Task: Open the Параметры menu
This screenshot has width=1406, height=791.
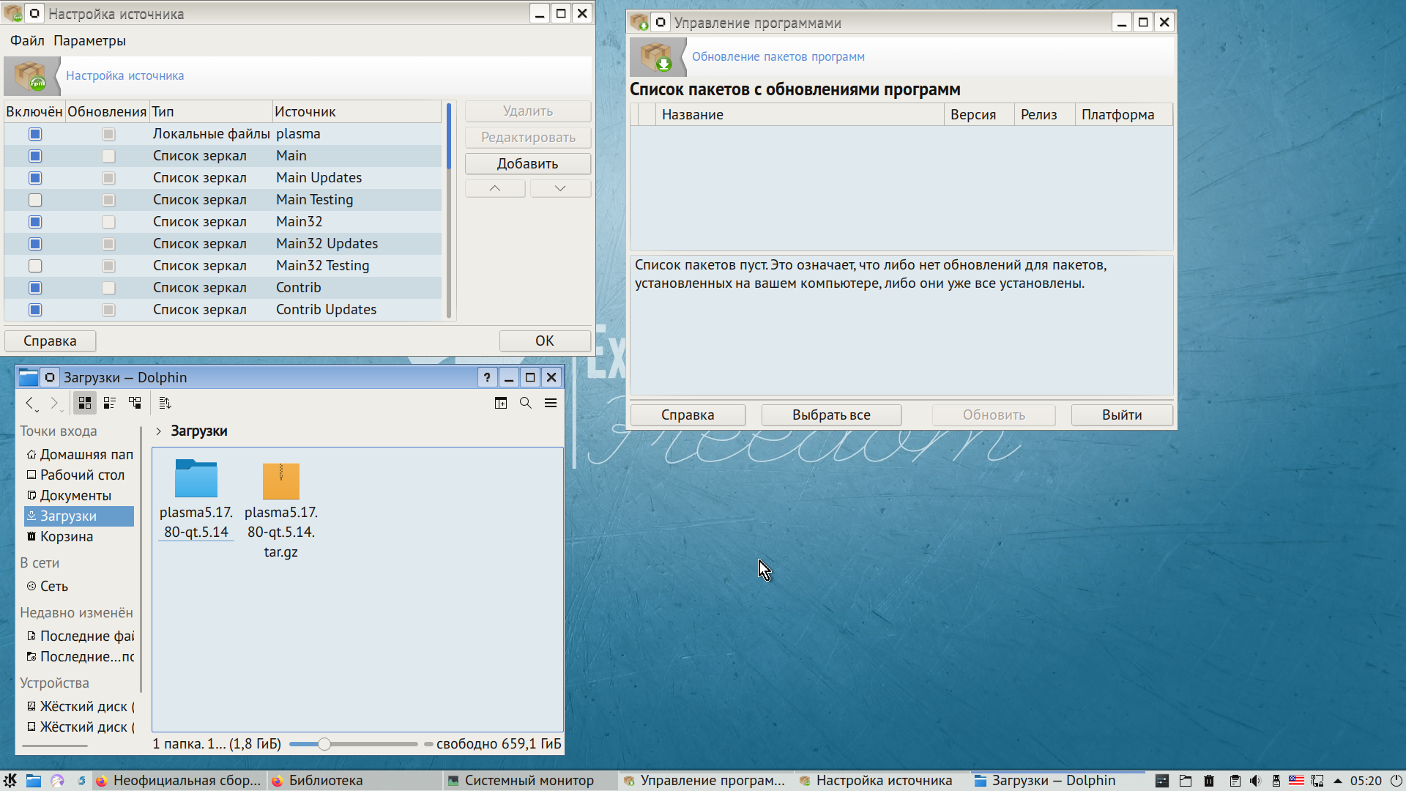Action: point(89,40)
